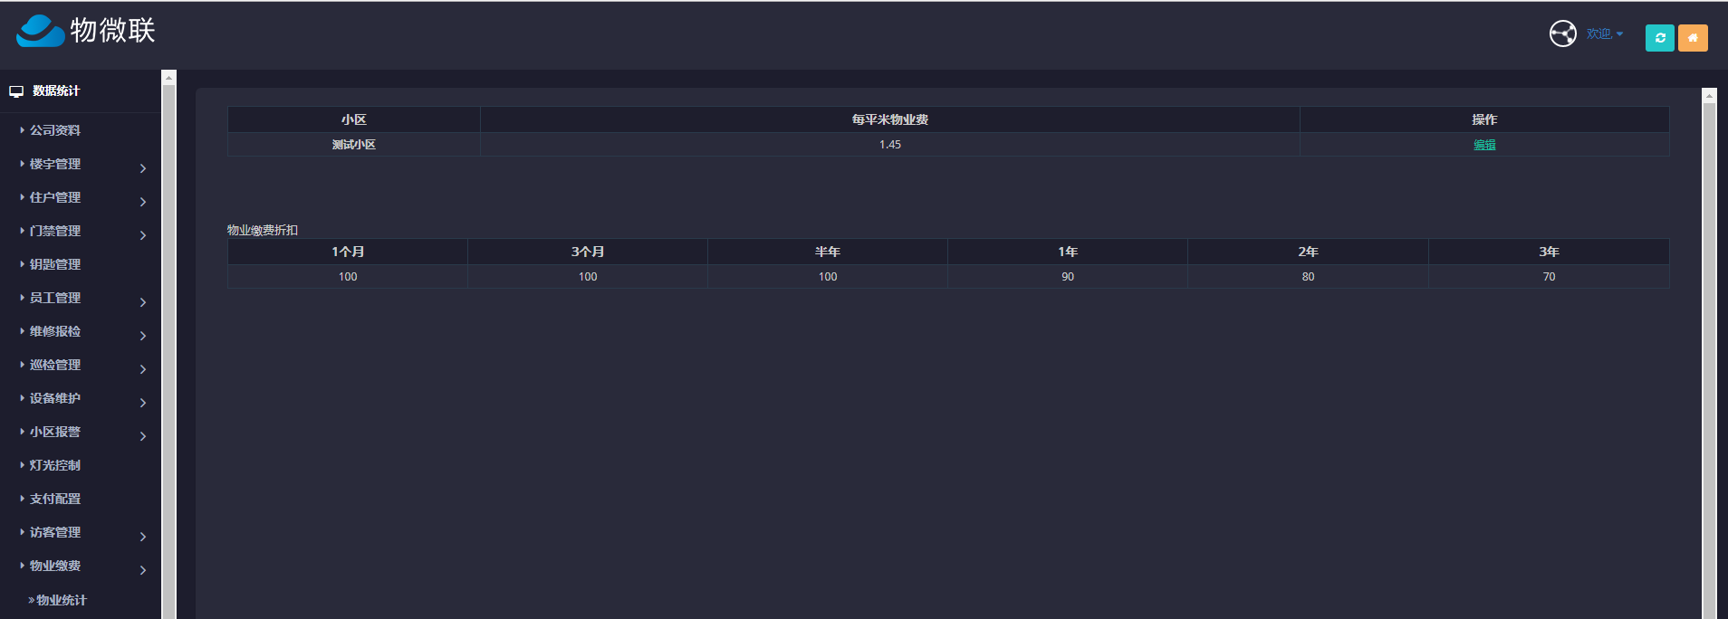Click the 编辑 link for 测试小区
This screenshot has width=1728, height=619.
(1483, 145)
